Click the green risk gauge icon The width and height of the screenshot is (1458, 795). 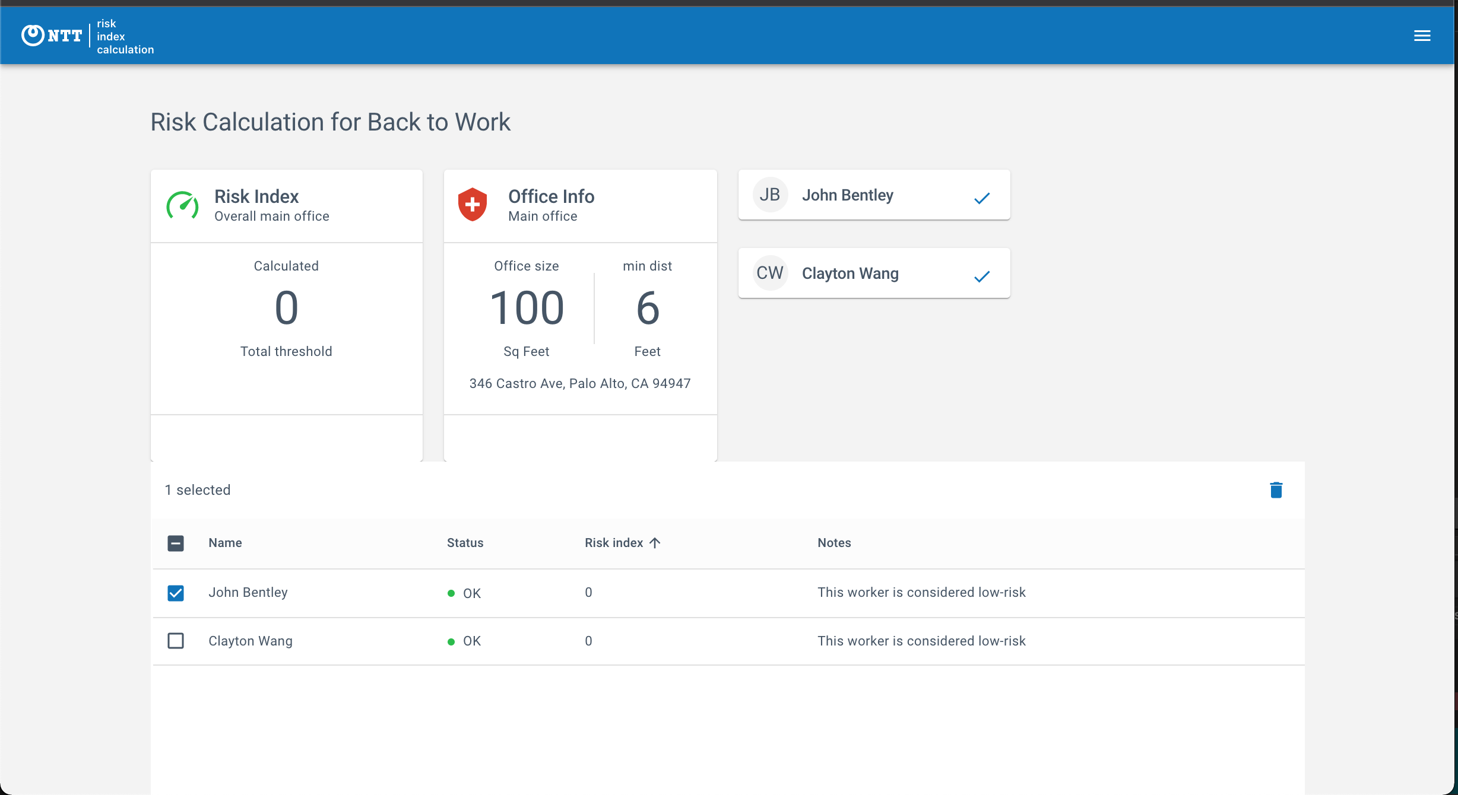tap(182, 205)
